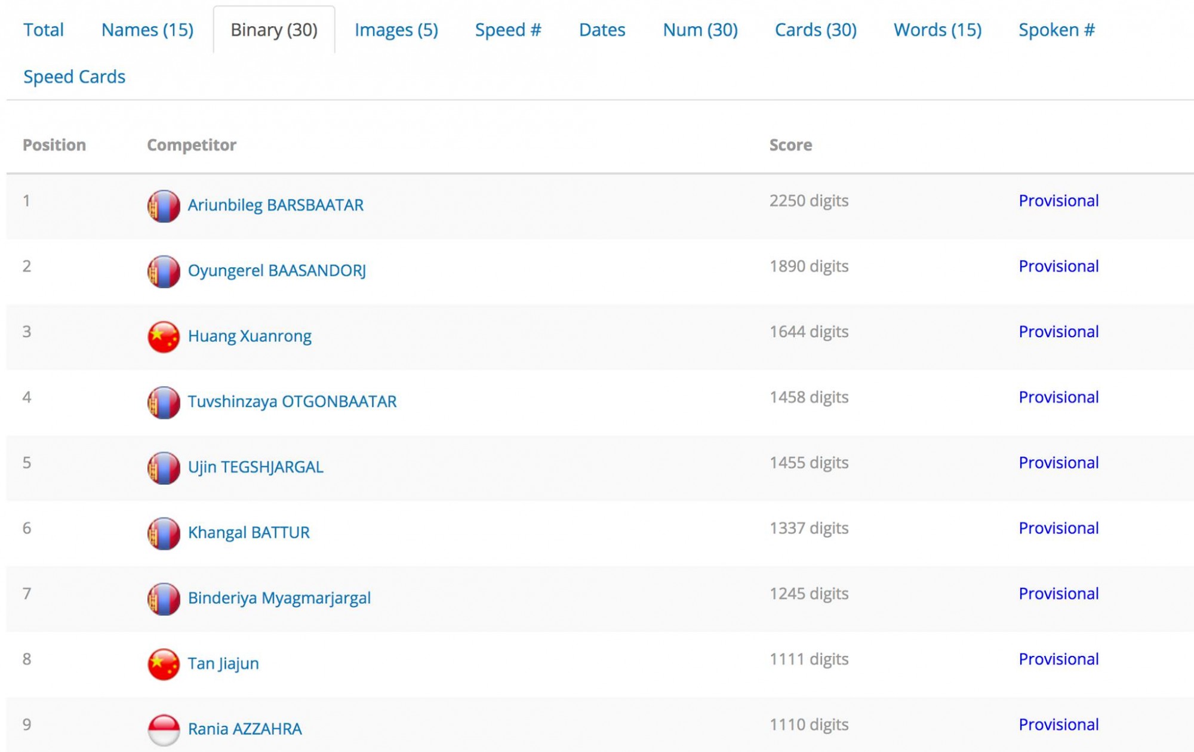Click Indonesia flag beside Rania AZZAHRA

coord(164,729)
